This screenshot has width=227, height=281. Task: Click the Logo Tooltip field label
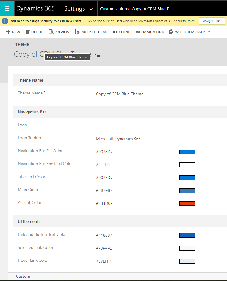29,138
